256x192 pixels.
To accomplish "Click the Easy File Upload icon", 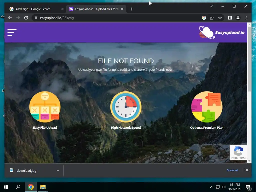I will (x=45, y=107).
